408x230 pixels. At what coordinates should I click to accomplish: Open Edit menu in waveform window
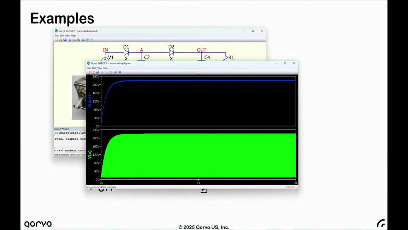[94, 68]
